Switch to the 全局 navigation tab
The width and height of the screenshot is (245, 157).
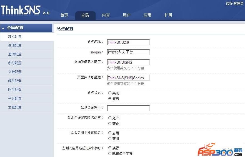85,15
